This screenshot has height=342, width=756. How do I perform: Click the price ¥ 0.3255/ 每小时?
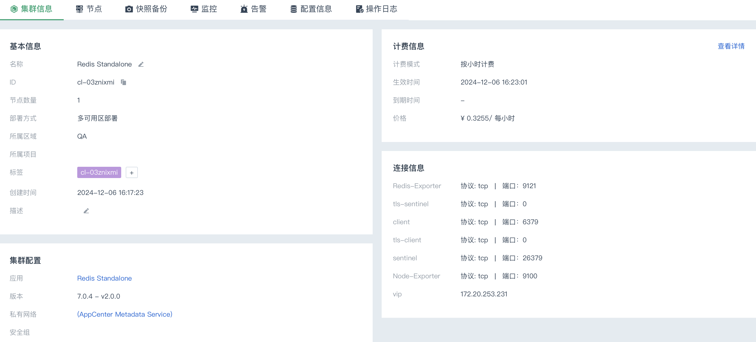click(487, 119)
